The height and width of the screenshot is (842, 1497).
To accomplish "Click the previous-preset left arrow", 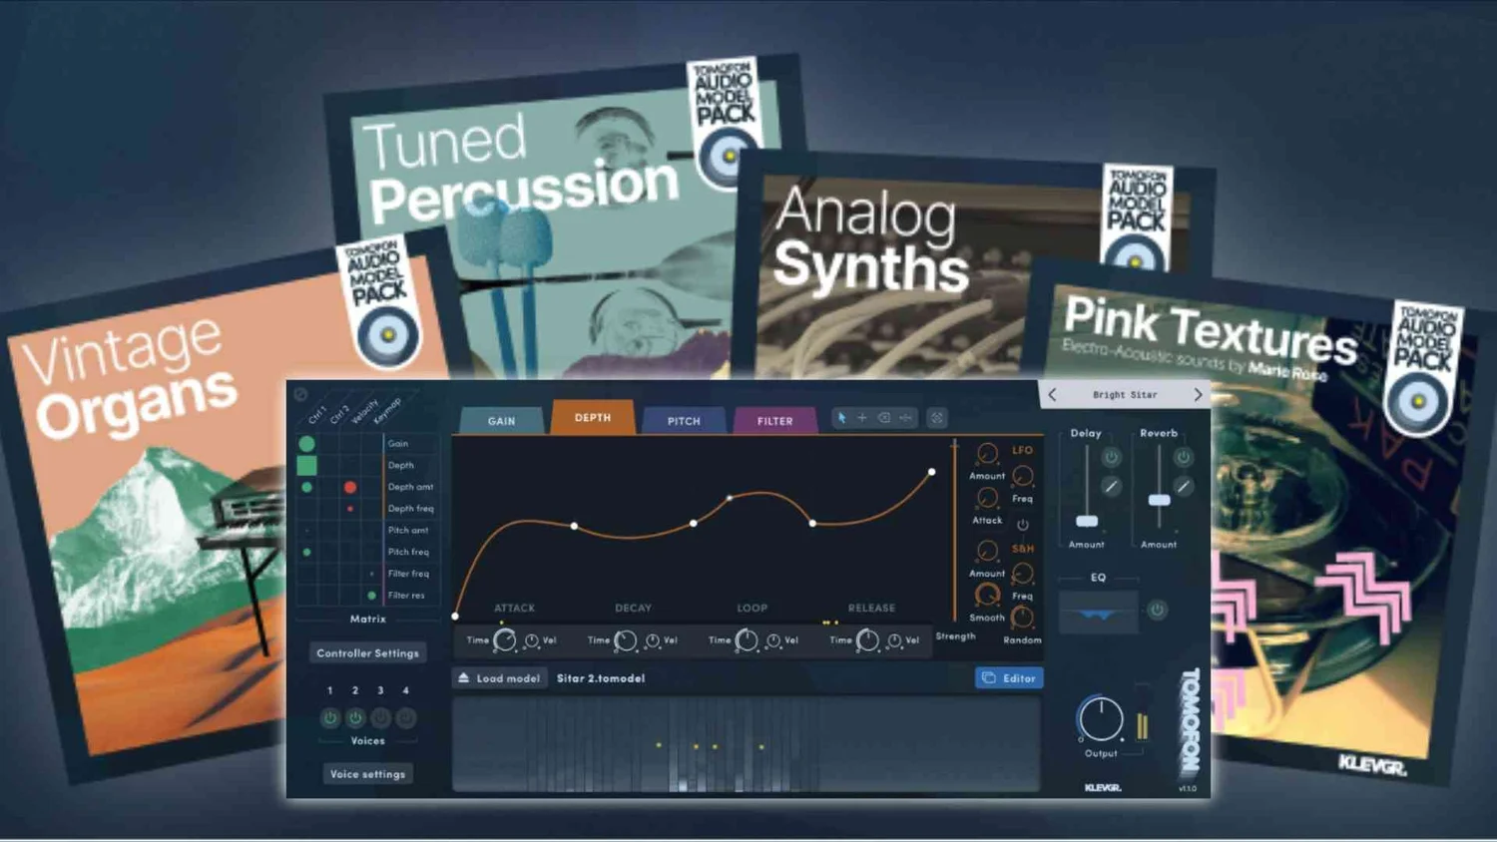I will point(1051,394).
